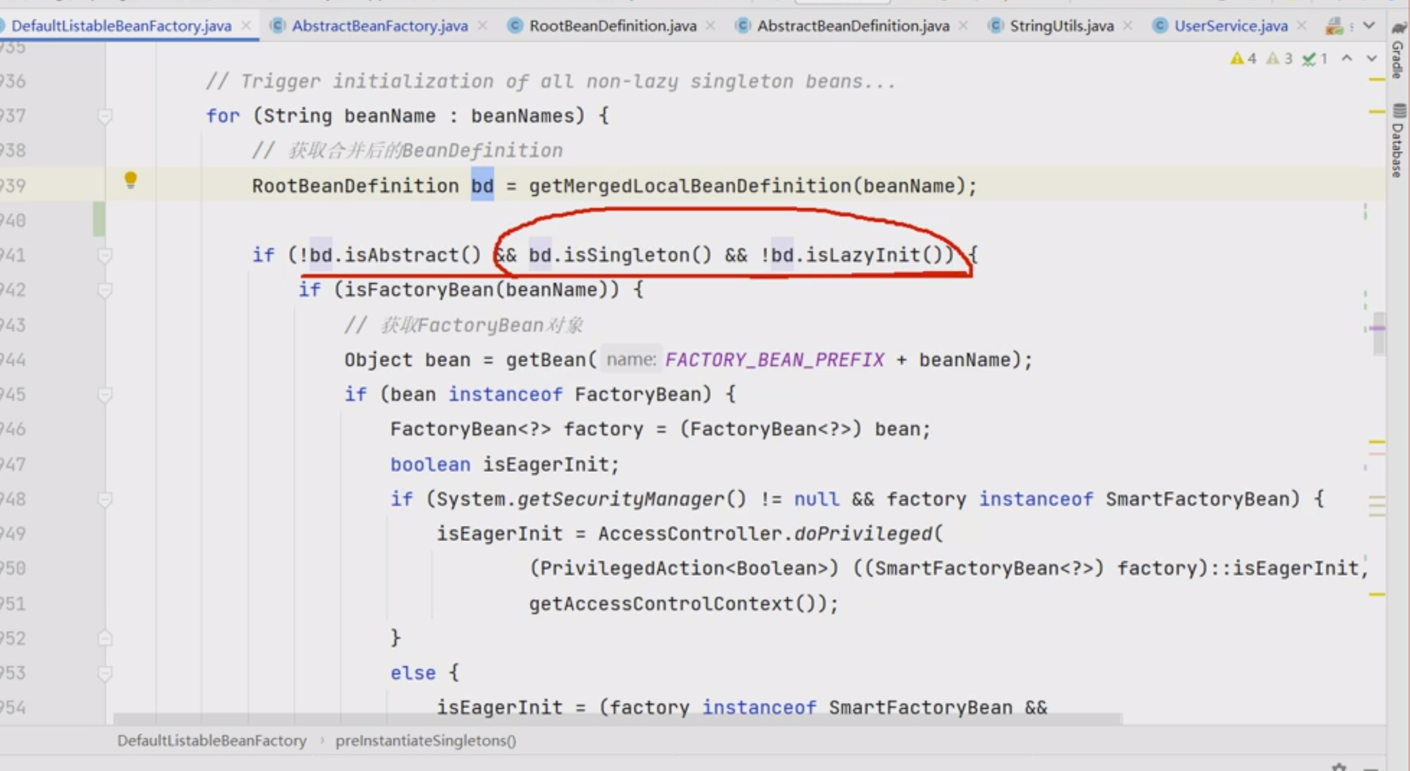Switch to AbstractBeanFactory.java tab
1410x771 pixels.
click(x=379, y=26)
